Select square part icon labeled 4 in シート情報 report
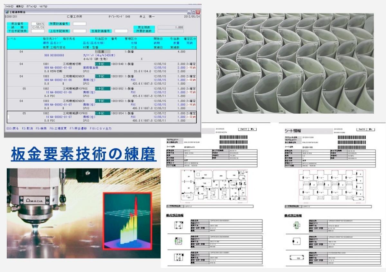 coord(296,242)
